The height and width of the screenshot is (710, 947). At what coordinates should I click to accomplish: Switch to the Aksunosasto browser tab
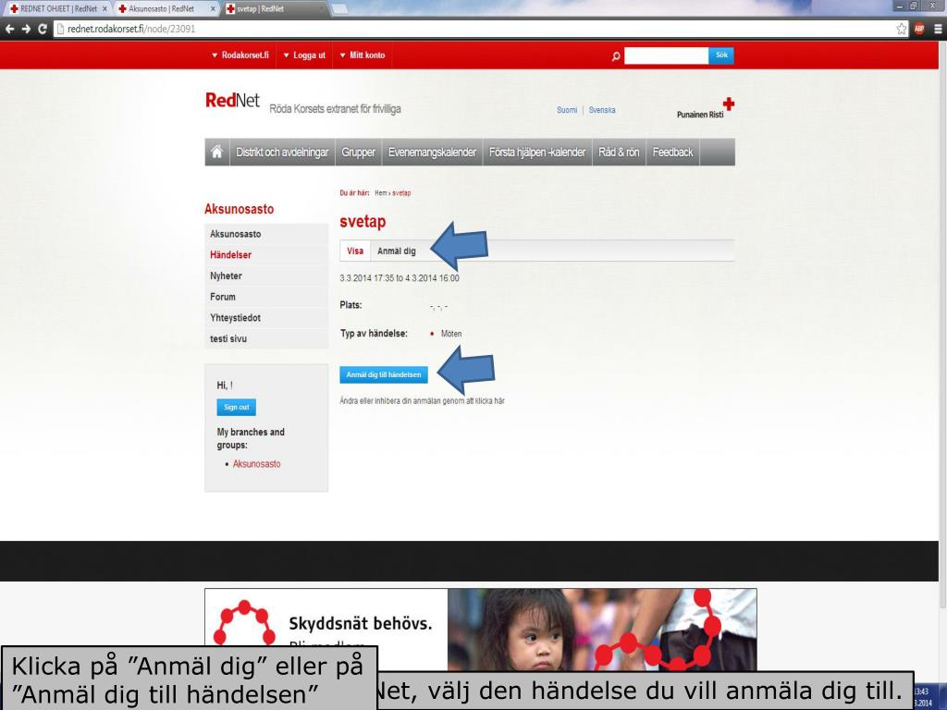[x=161, y=9]
